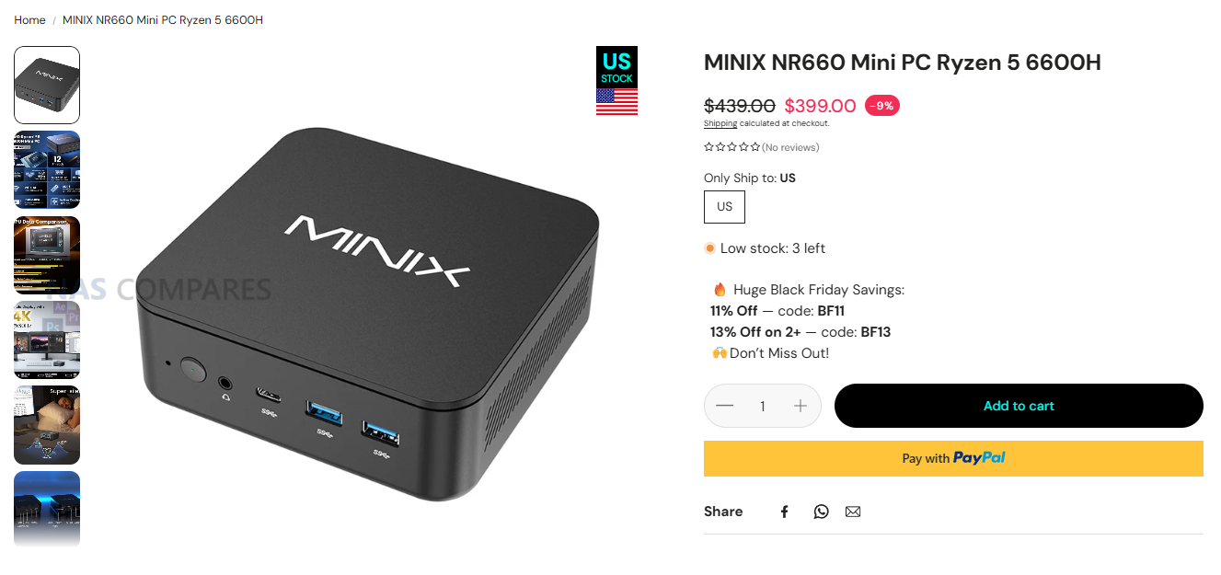Share the product via WhatsApp icon

[x=821, y=512]
